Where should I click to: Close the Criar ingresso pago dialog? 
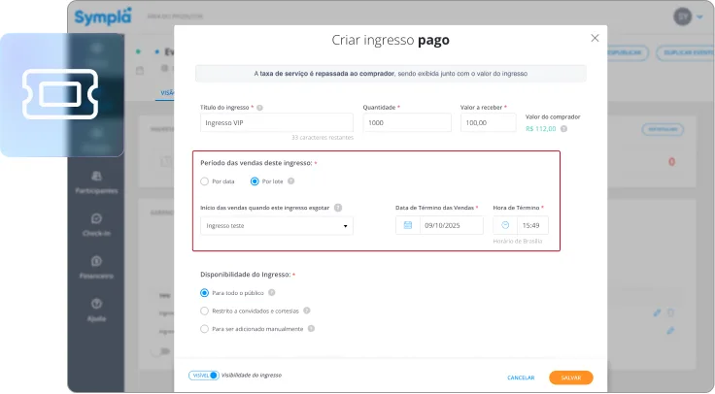point(595,38)
